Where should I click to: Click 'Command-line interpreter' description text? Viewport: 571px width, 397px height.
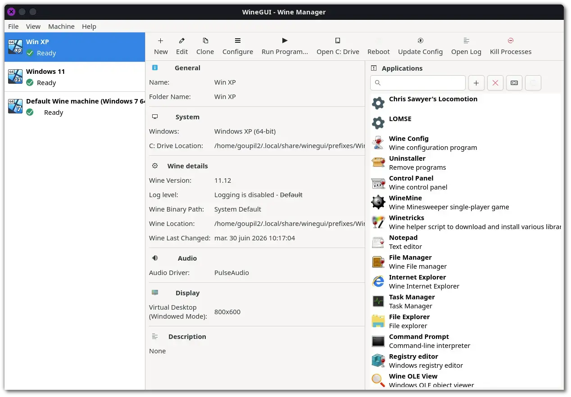(x=430, y=346)
